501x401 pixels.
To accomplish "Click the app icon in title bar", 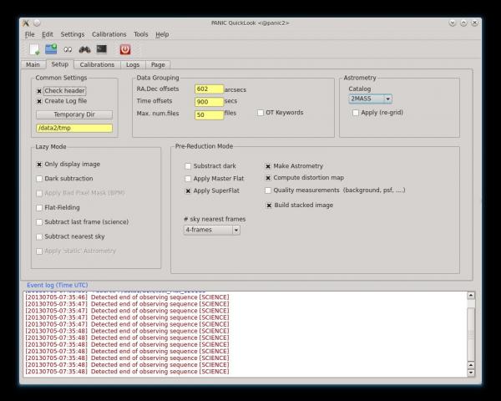I will point(26,23).
